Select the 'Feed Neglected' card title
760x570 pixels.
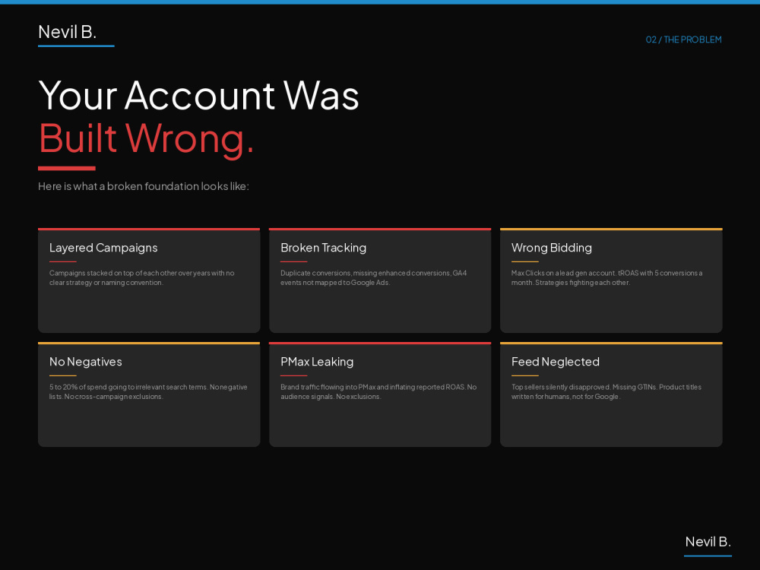[556, 362]
